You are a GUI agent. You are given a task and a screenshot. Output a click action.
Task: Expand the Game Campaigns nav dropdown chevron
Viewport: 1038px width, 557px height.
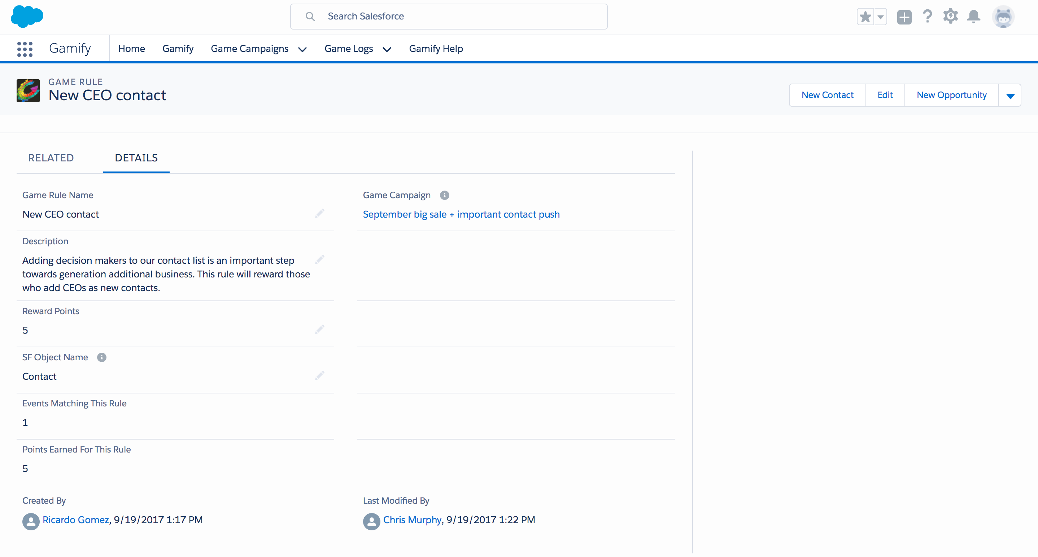[x=302, y=49]
